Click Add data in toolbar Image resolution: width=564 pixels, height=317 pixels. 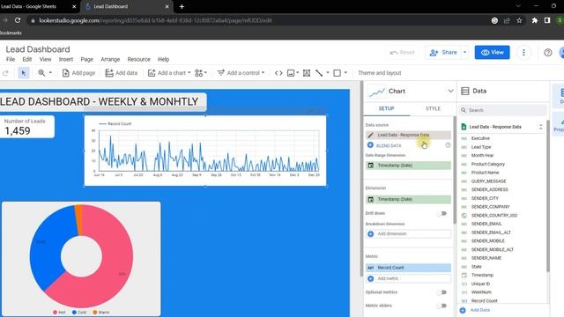coord(122,73)
